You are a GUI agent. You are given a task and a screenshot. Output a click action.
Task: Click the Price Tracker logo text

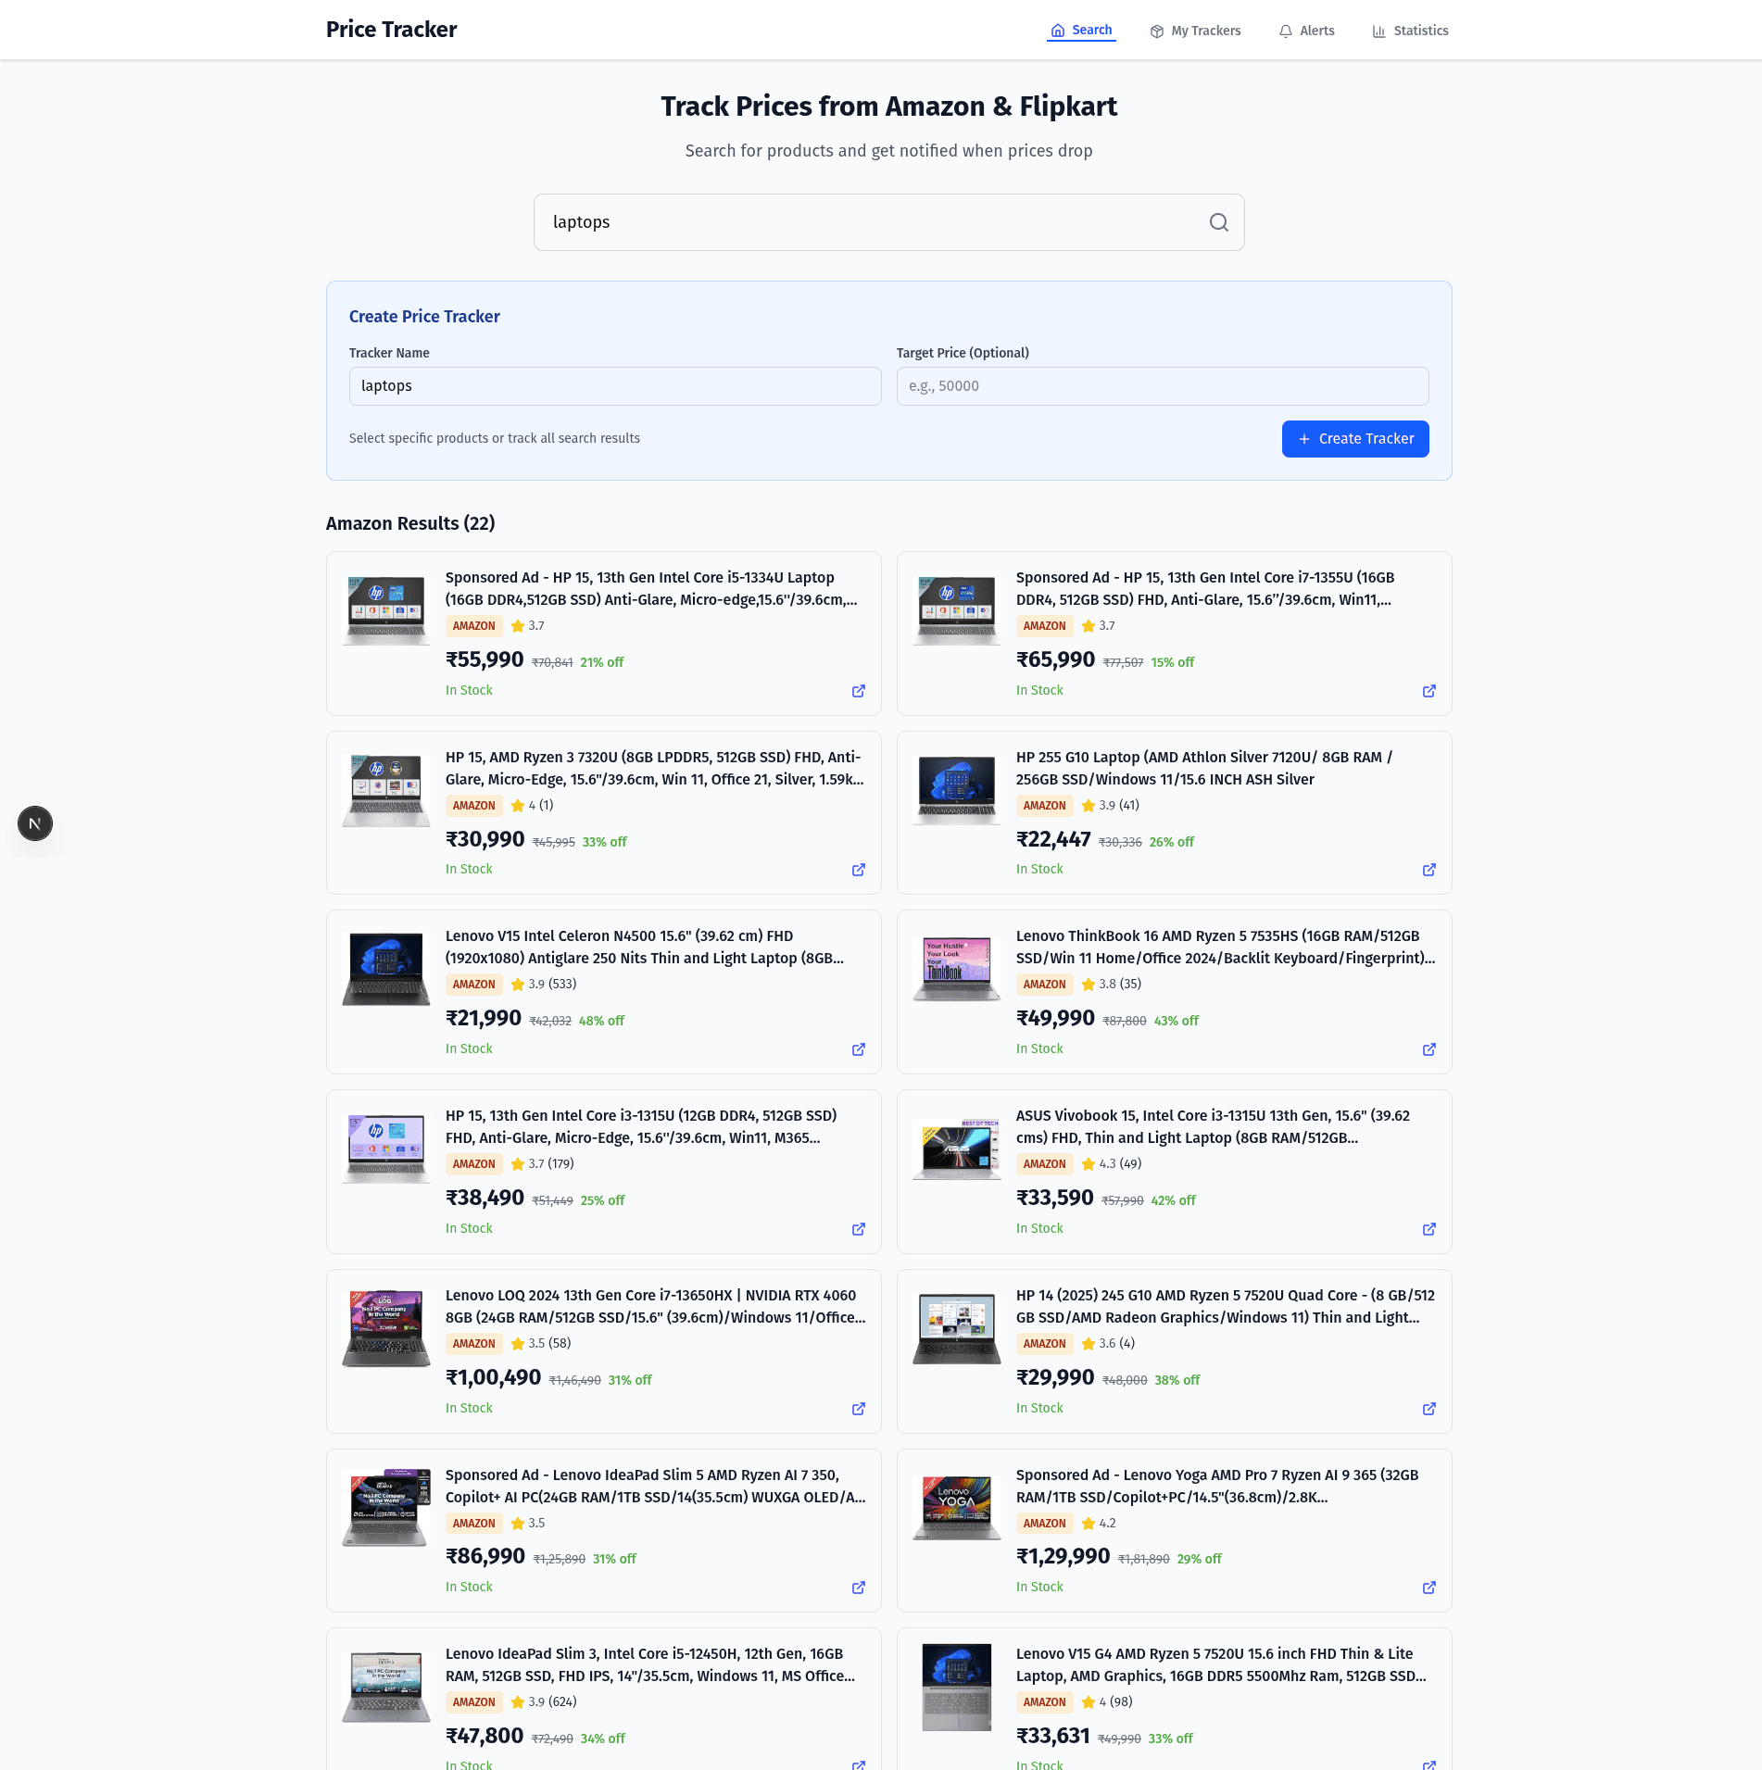(390, 29)
